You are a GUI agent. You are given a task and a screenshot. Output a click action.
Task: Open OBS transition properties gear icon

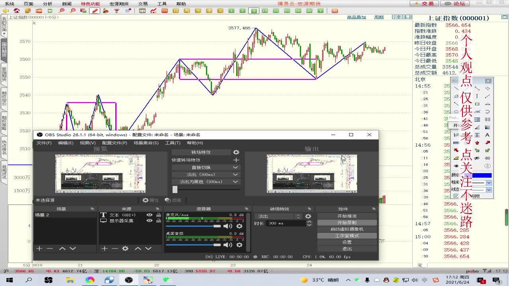coord(236,152)
